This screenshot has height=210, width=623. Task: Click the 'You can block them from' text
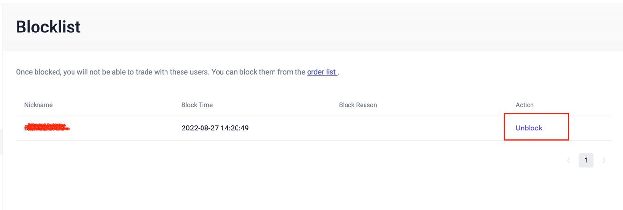pyautogui.click(x=258, y=72)
